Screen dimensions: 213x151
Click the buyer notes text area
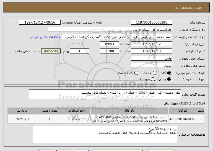pos(105,134)
